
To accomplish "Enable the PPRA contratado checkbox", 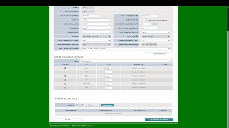I will tap(65, 72).
